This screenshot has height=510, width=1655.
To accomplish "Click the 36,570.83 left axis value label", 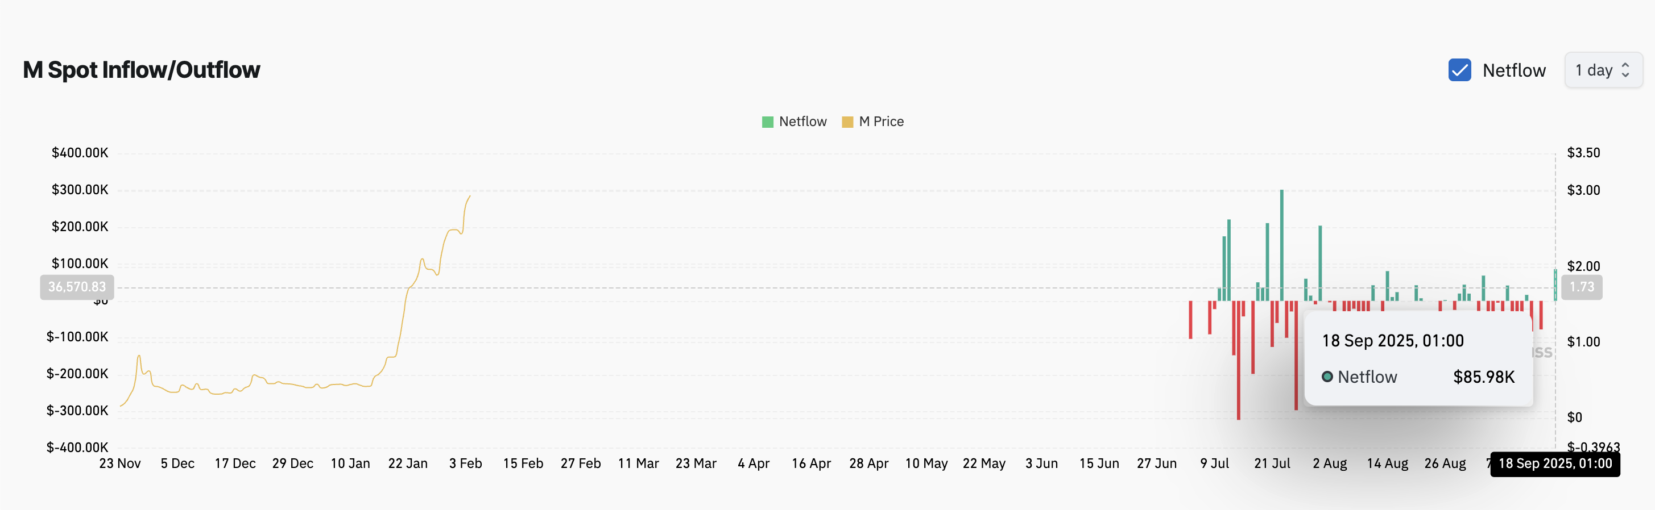I will point(77,287).
